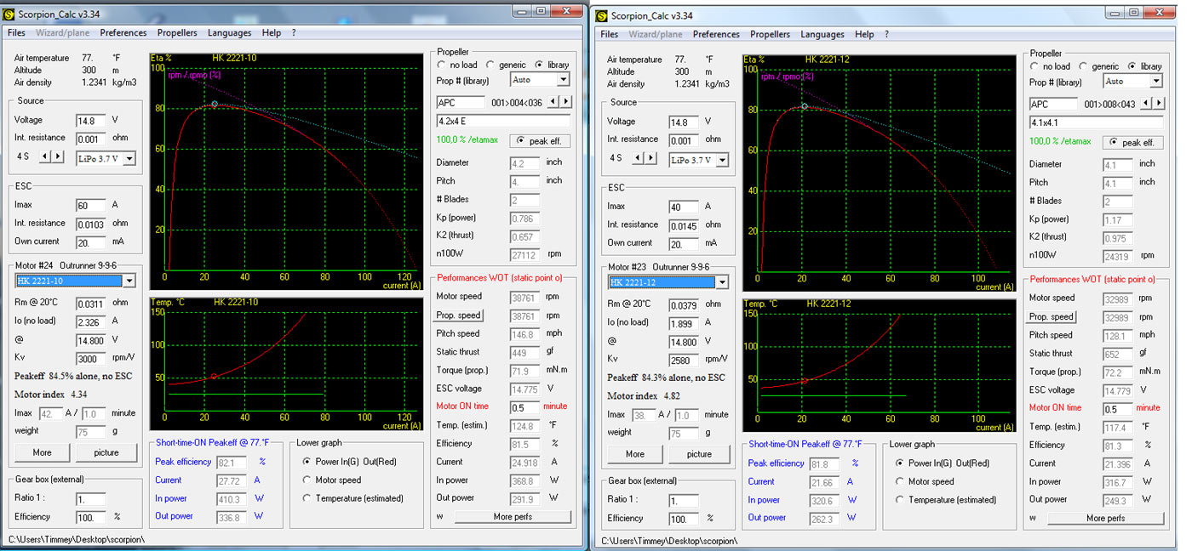The image size is (1192, 551).
Task: Choose Motor speed lower graph, HK 2221-12 window
Action: click(x=901, y=481)
